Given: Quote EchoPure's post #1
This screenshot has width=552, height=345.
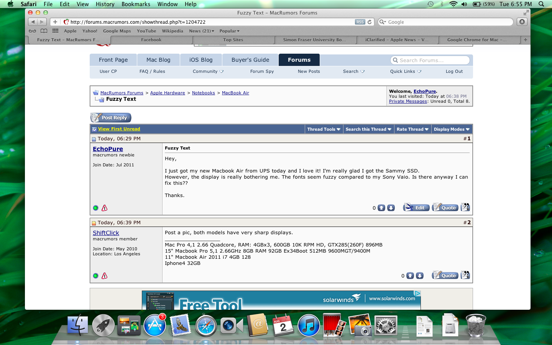Looking at the screenshot, I should click(x=445, y=207).
